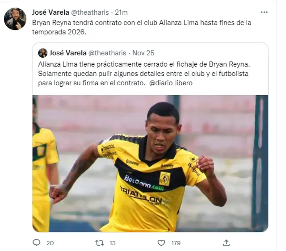The width and height of the screenshot is (286, 251).
Task: View the 13 retweets count
Action: coord(113,243)
